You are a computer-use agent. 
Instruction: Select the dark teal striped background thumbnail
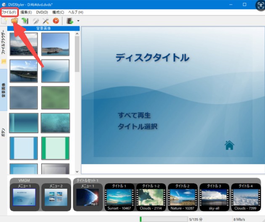click(24, 123)
